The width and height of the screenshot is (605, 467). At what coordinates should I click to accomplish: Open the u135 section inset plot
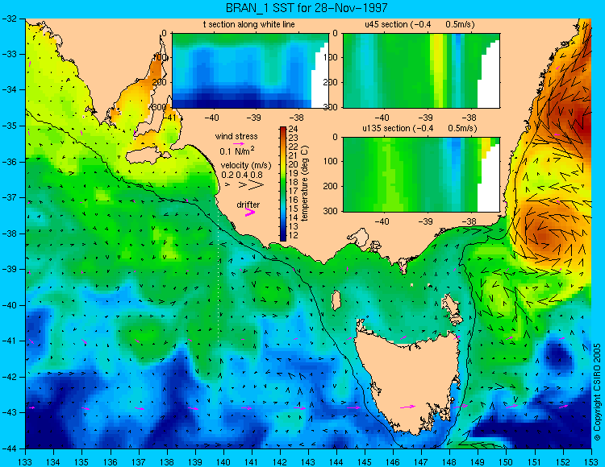click(421, 175)
